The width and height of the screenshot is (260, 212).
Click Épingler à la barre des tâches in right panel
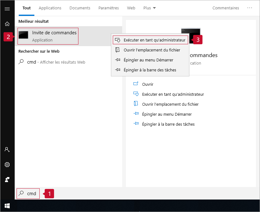(x=168, y=124)
